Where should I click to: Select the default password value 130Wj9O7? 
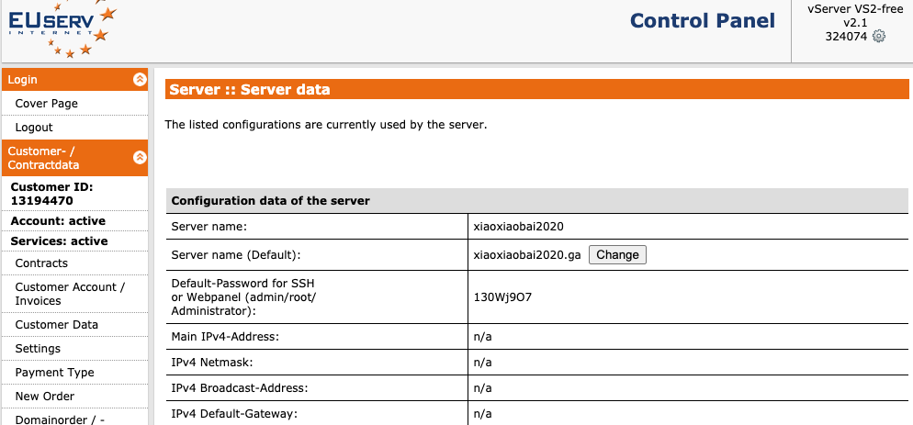pyautogui.click(x=502, y=296)
